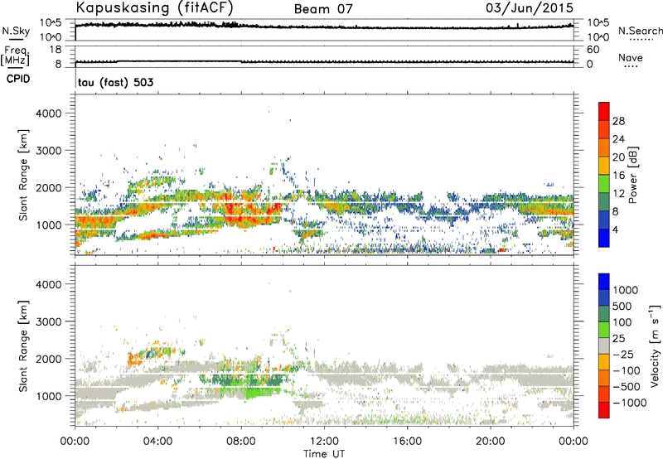Click the '-25' velocity colorbar tick

coord(624,354)
